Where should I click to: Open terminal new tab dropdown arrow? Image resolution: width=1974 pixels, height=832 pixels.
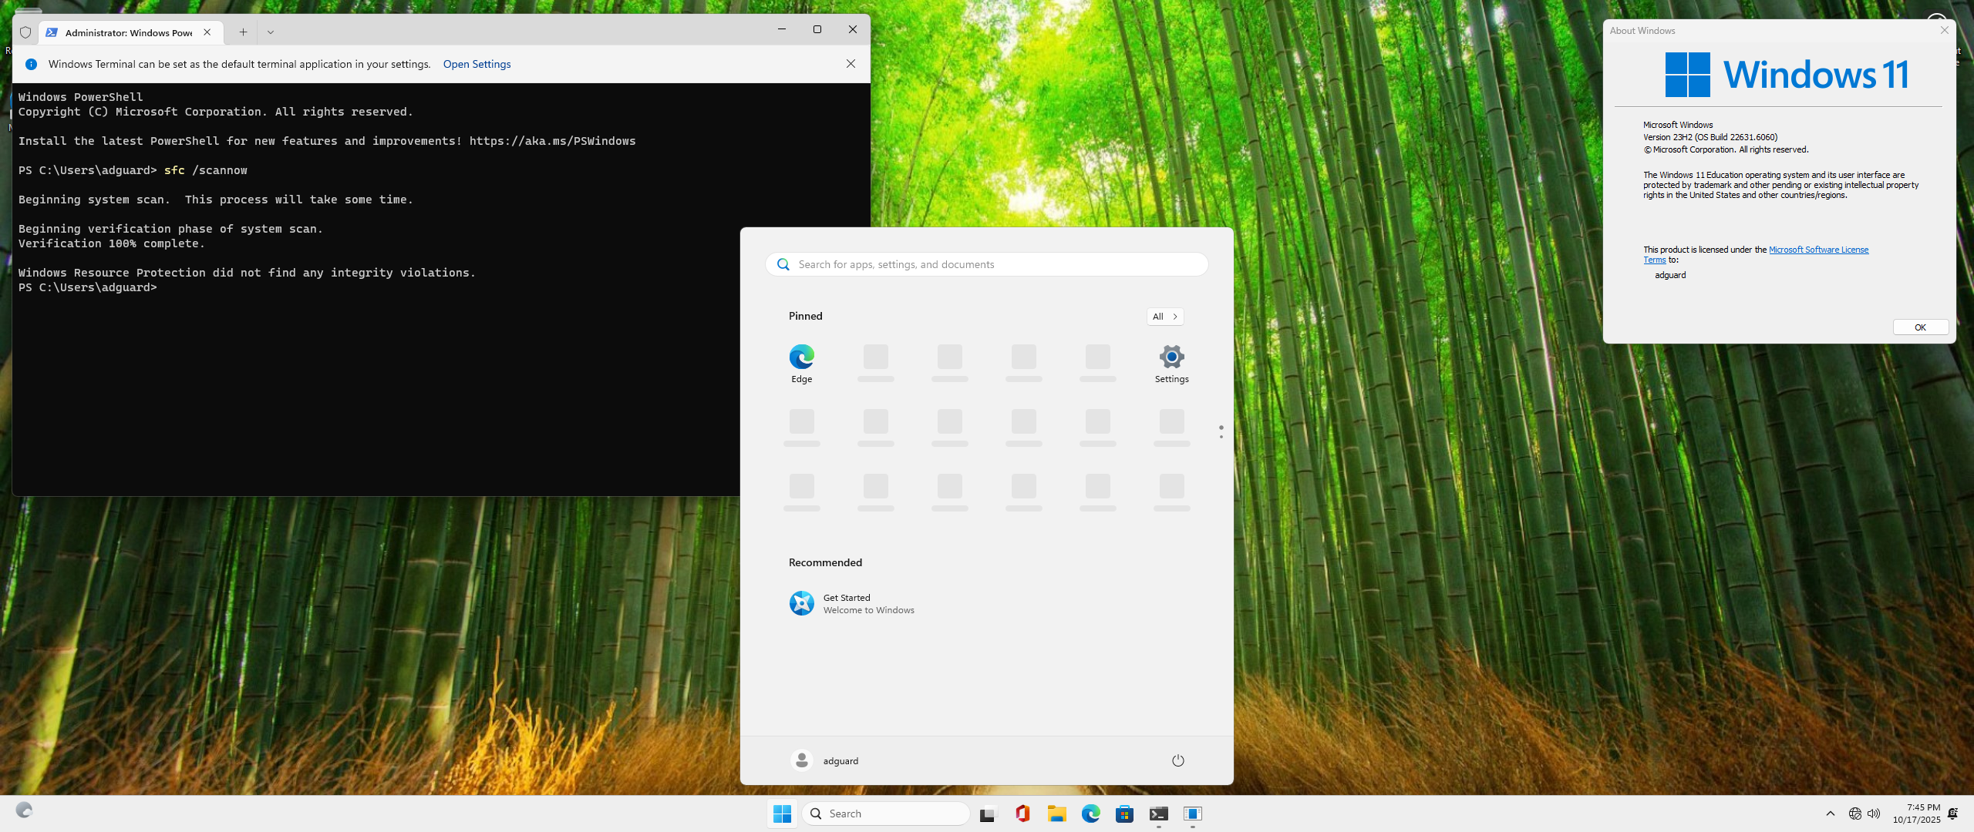point(271,32)
